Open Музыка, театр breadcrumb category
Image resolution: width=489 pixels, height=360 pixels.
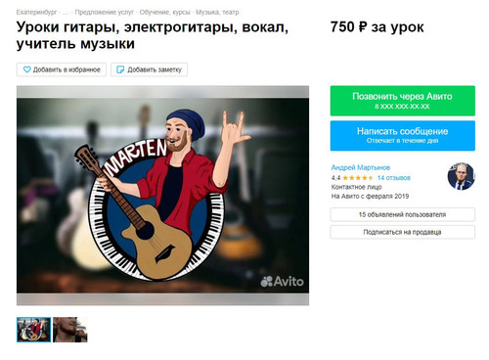click(x=217, y=13)
